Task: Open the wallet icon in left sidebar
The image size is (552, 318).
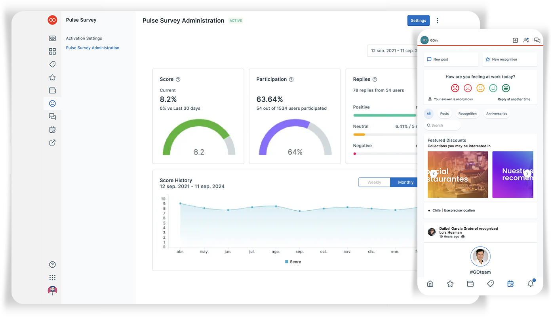Action: click(52, 90)
